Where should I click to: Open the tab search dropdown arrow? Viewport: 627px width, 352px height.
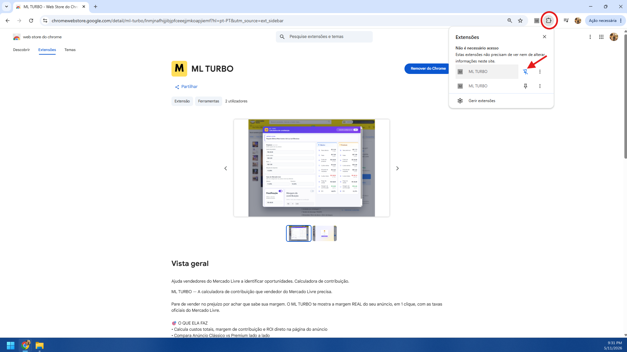click(6, 7)
